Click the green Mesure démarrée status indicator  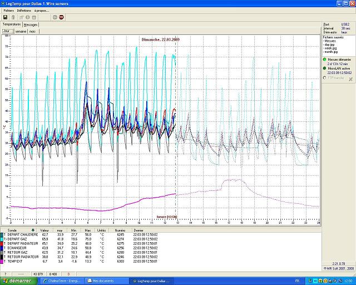[324, 59]
